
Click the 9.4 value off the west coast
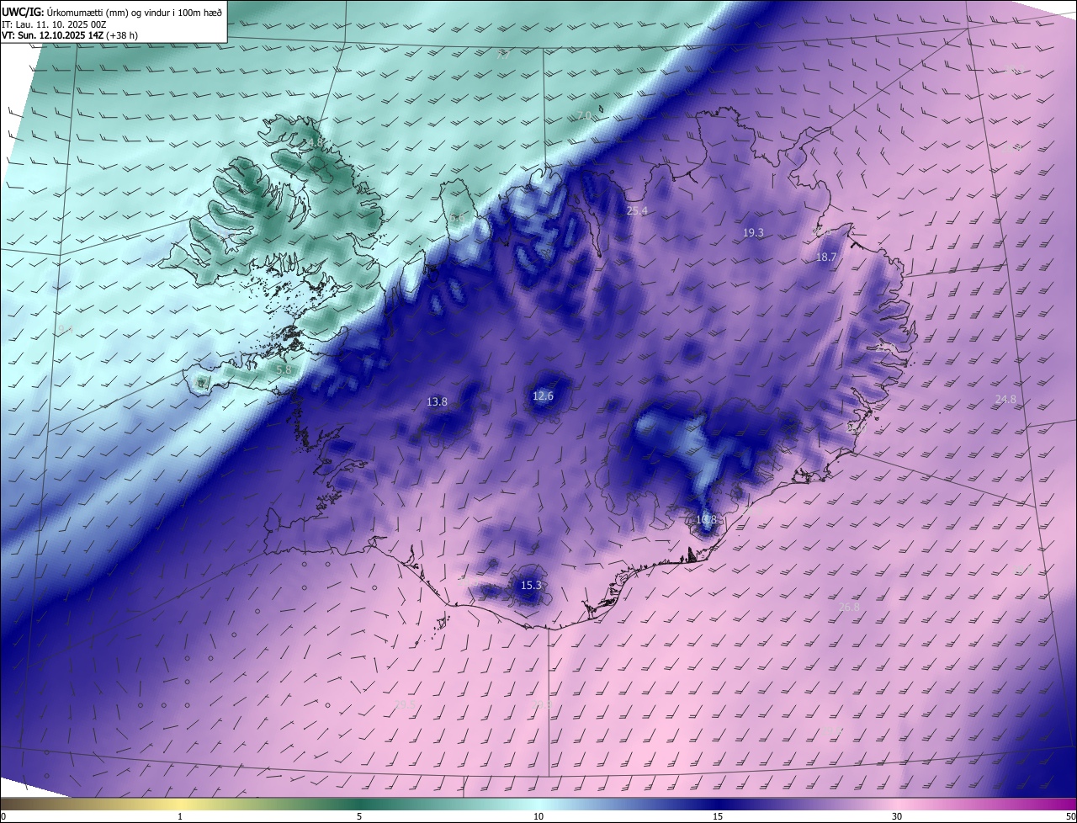pos(66,330)
